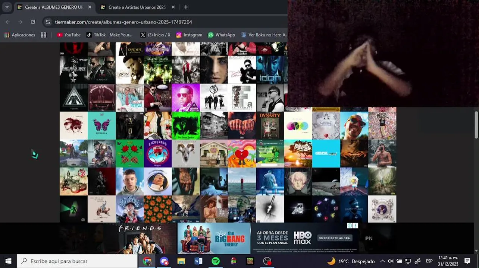Focus the tiermaker.com URL address field

pos(123,22)
